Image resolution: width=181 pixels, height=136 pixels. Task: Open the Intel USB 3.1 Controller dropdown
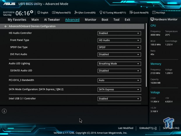(119, 99)
